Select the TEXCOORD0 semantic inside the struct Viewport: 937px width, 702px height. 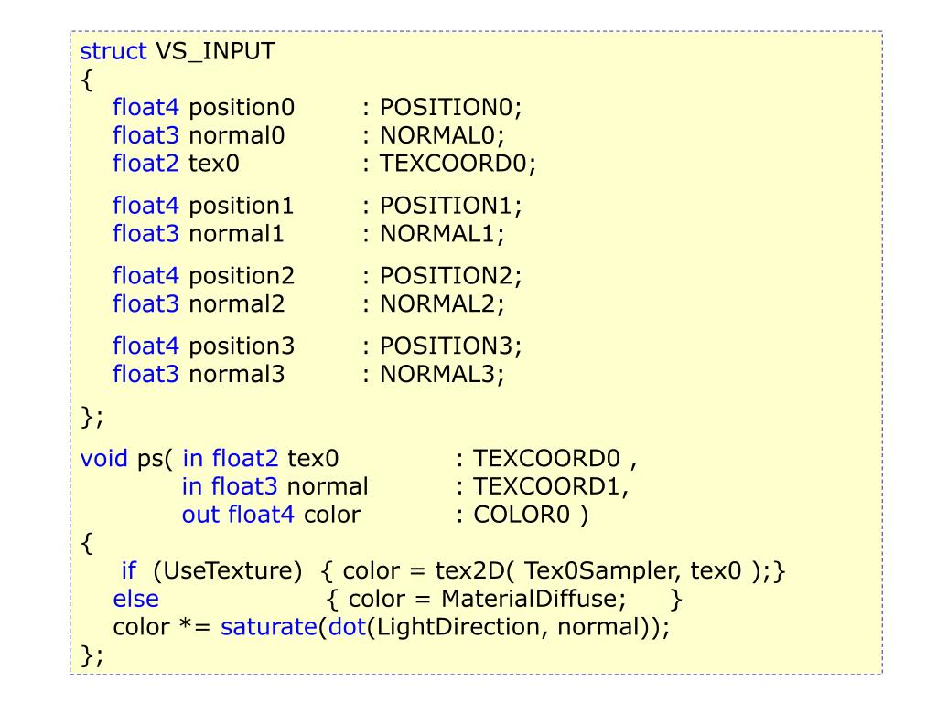(x=453, y=164)
